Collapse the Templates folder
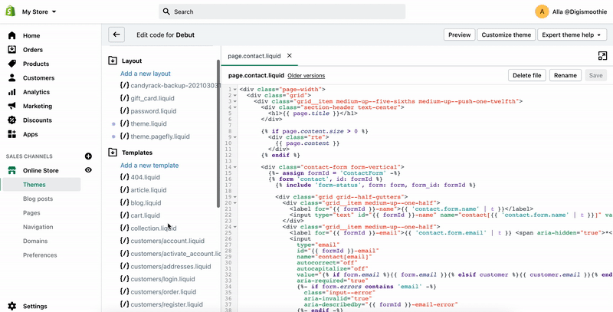613x312 pixels. 113,153
